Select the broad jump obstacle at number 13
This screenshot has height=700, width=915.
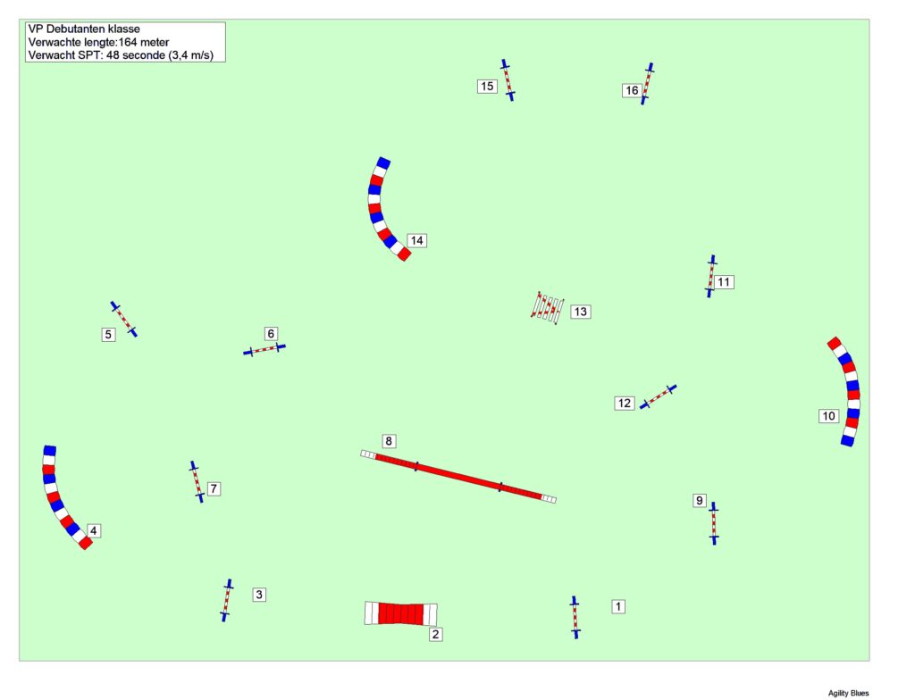(x=547, y=308)
